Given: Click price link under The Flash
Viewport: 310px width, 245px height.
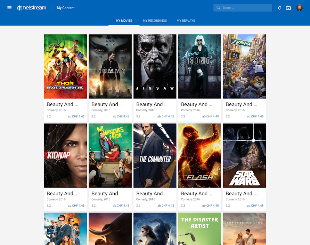Looking at the screenshot, I should 210,206.
